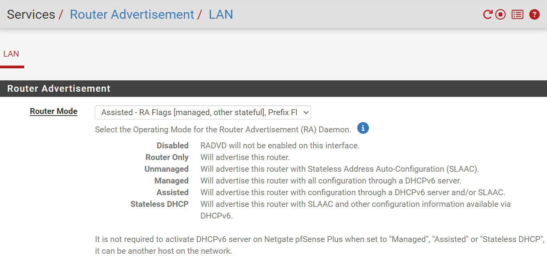Click the underlined Router Mode label

[x=53, y=111]
